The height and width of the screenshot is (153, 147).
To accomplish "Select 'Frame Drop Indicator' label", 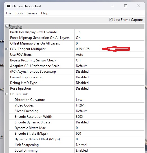I will [x=26, y=77].
